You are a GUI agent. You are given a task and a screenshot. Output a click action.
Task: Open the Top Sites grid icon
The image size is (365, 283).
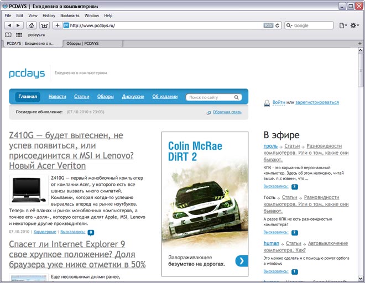(19, 35)
